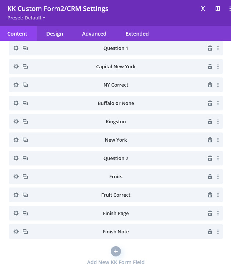This screenshot has width=231, height=266.
Task: Open three-dot menu for Fruits field
Action: coord(218,176)
